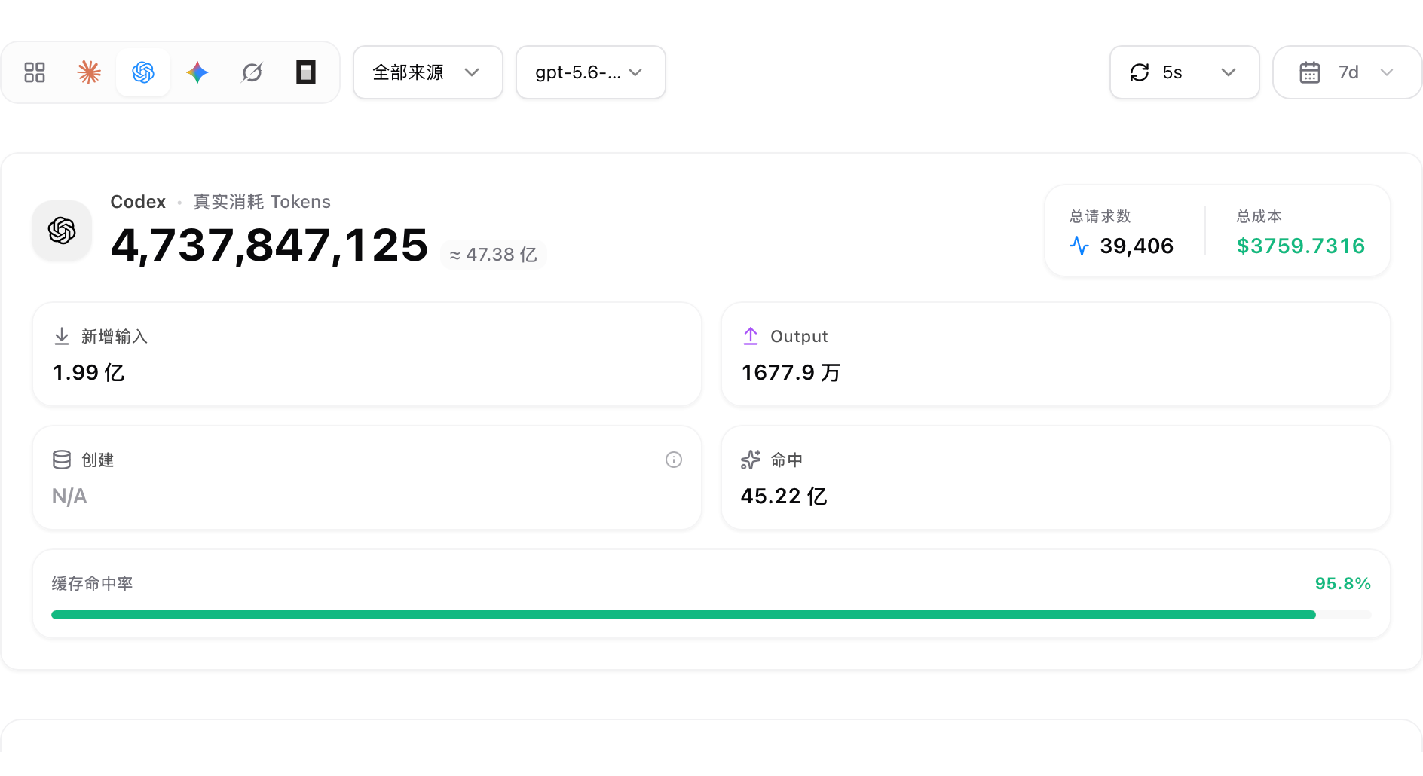Click the ≈ 47.38 亿 badge
The width and height of the screenshot is (1423, 776).
coord(493,255)
